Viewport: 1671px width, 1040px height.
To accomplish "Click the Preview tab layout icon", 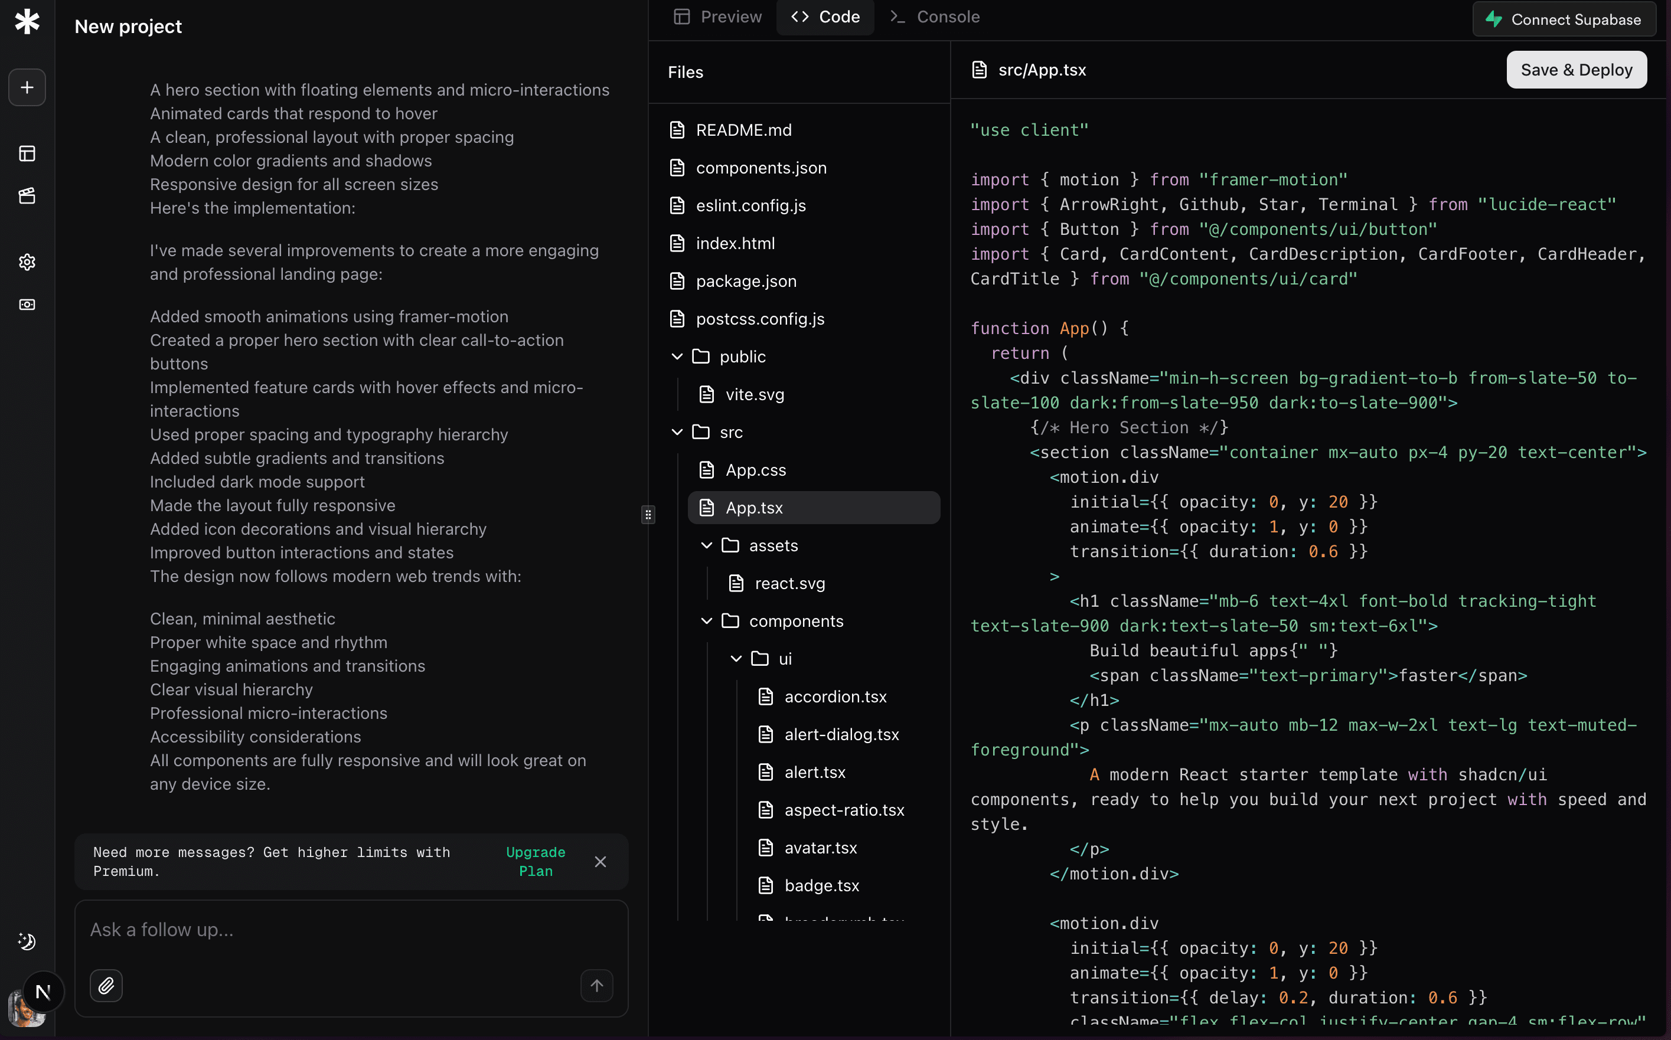I will tap(682, 17).
